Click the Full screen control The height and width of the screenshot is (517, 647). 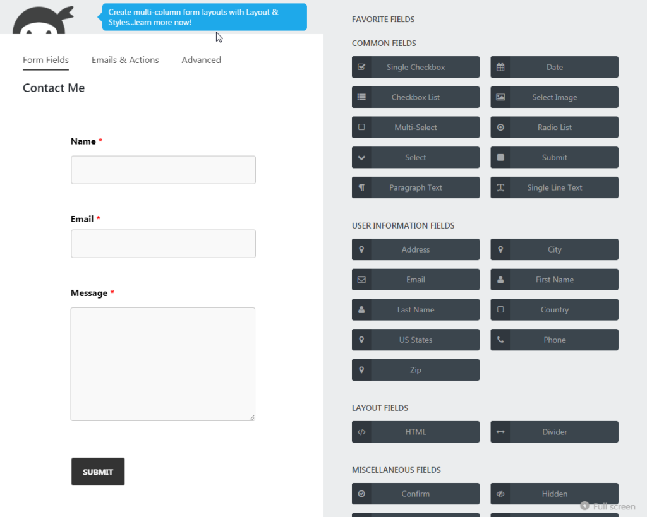pos(608,506)
